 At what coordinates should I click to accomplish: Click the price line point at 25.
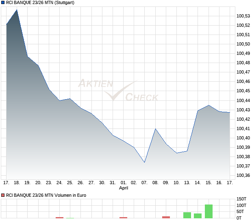tap(70, 98)
